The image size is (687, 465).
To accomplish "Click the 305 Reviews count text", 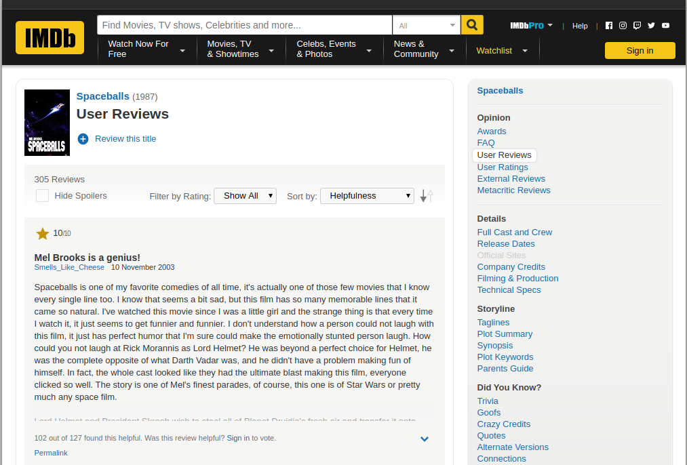I will 60,180.
